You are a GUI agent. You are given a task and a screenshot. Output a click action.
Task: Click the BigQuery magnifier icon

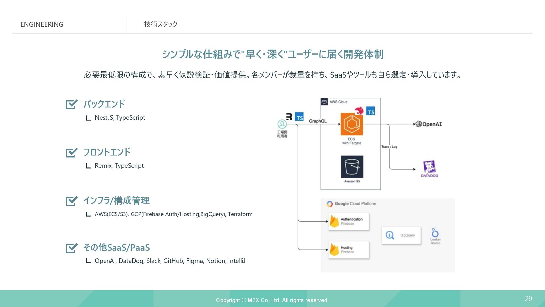pos(390,235)
